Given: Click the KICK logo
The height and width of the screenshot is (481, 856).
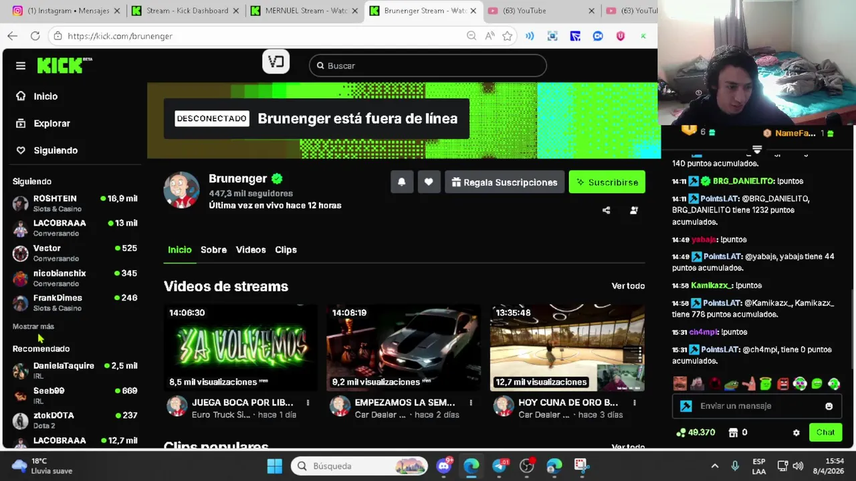Looking at the screenshot, I should (64, 65).
